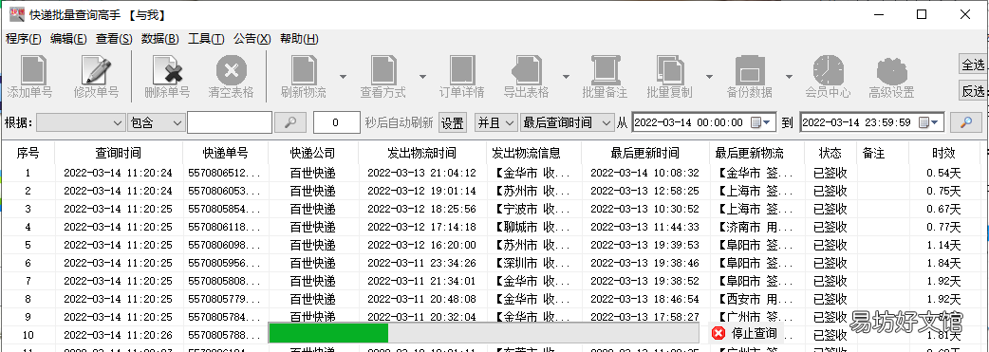Viewport: 989px width, 352px height.
Task: Sort by the 时效 column header
Action: pyautogui.click(x=943, y=153)
